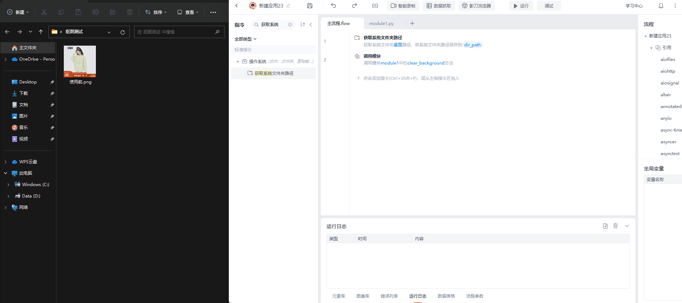Expand OneDrive in the navigation pane
Viewport: 682px width, 303px height.
point(5,59)
